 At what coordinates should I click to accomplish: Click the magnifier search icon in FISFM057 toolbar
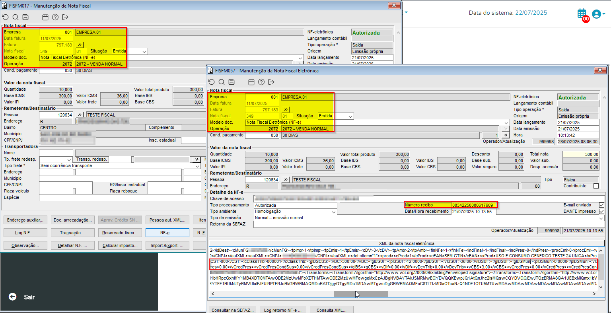[x=222, y=82]
